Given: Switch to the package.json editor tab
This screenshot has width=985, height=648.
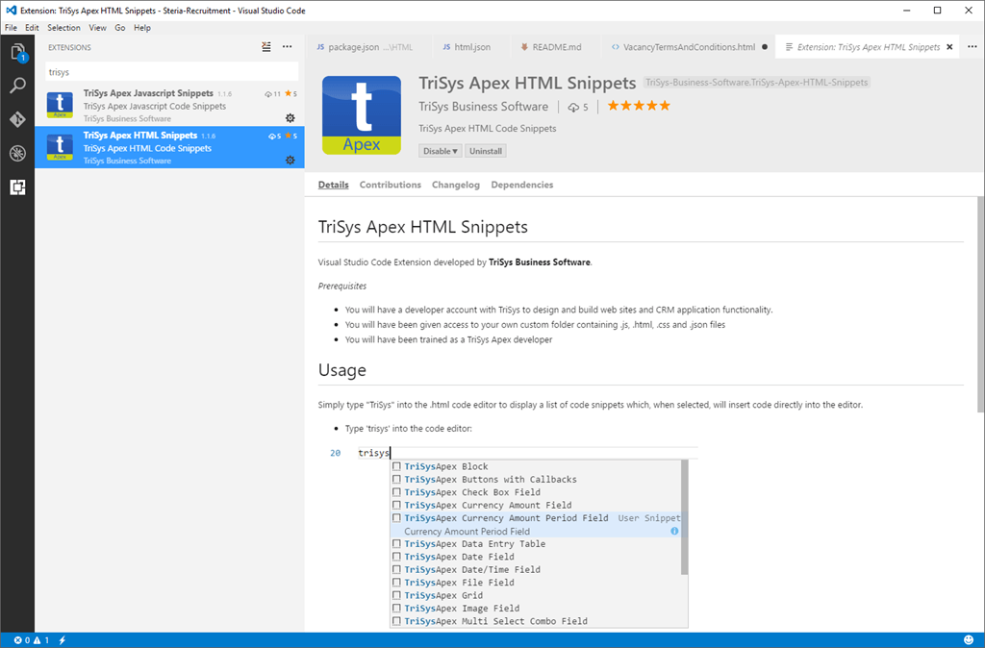Looking at the screenshot, I should (x=368, y=47).
